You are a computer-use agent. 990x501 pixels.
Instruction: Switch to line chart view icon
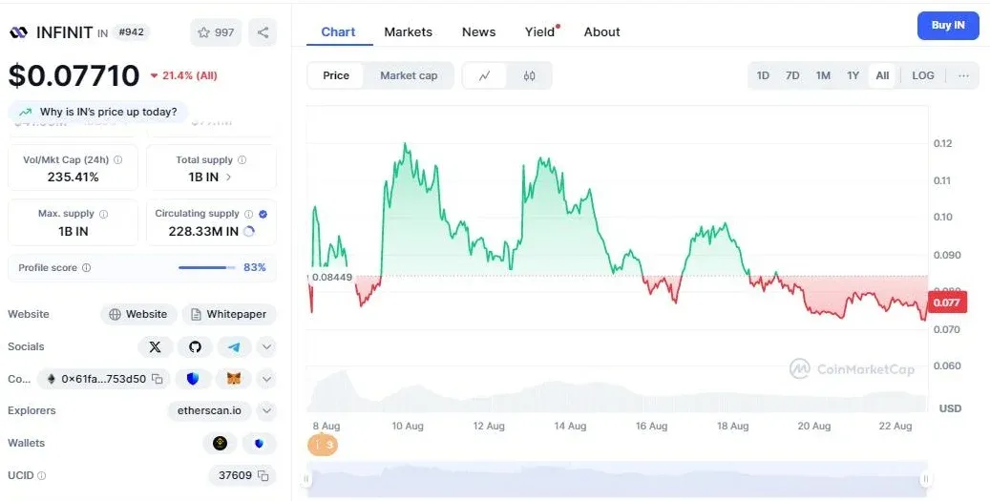click(484, 75)
